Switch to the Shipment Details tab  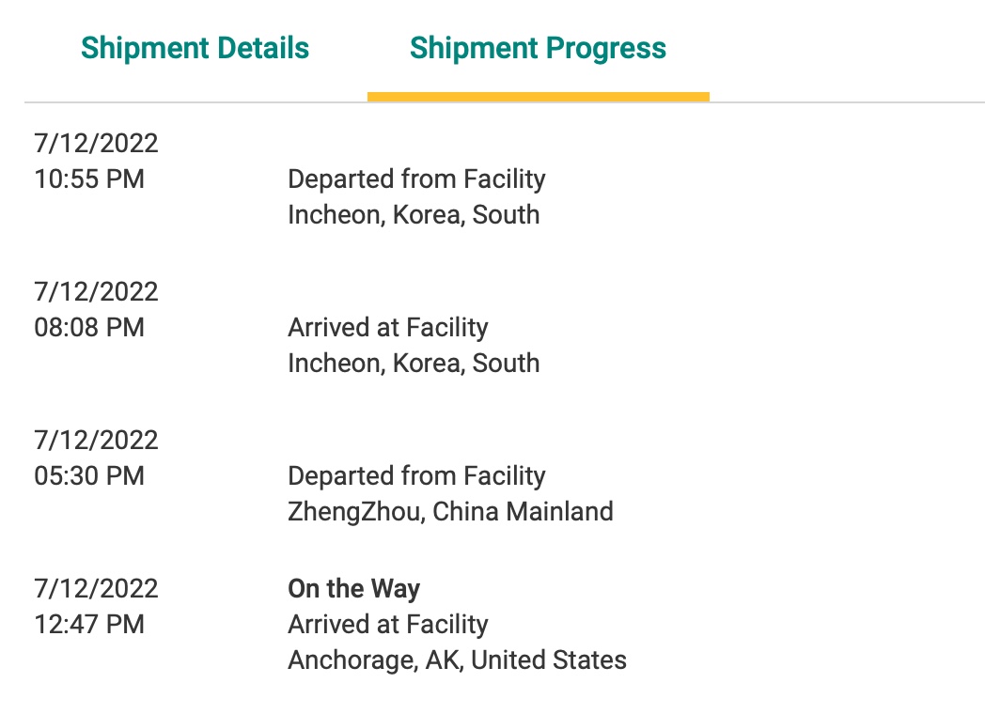195,48
